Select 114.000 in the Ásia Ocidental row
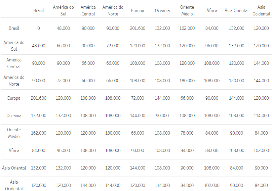Viewport: 272px width, 191px height. click(162, 185)
